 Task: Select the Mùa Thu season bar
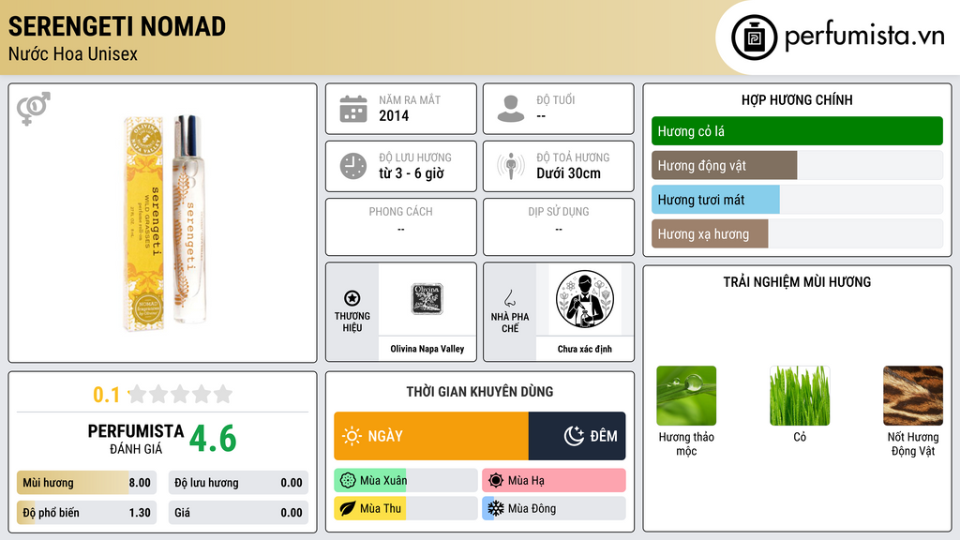click(406, 508)
